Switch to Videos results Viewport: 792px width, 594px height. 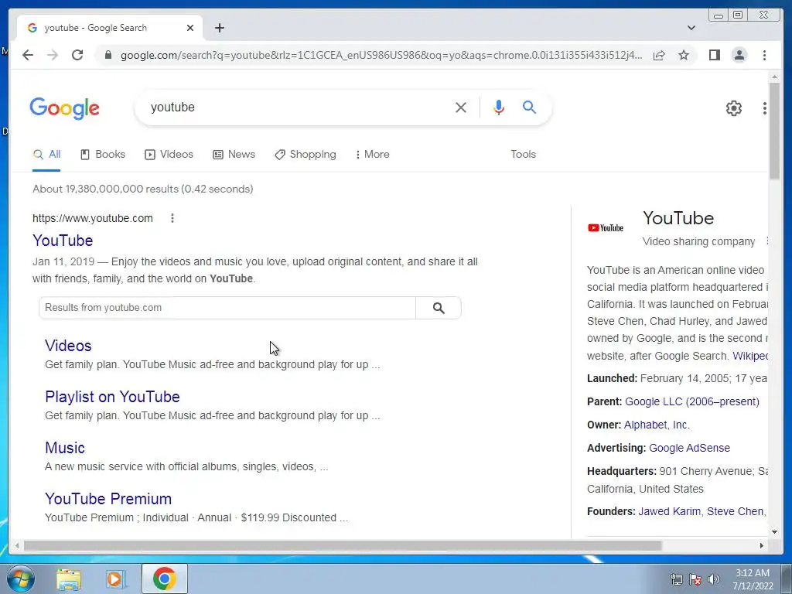click(169, 155)
